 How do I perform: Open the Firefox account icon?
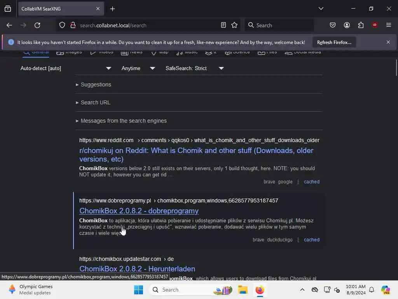pyautogui.click(x=347, y=25)
